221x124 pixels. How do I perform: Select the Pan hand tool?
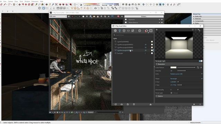coord(50,4)
